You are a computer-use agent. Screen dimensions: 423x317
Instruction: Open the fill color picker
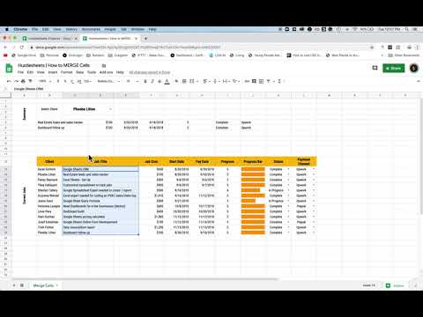(x=176, y=81)
